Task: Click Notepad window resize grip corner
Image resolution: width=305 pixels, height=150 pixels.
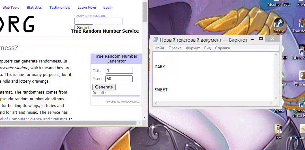Action: 276,104
